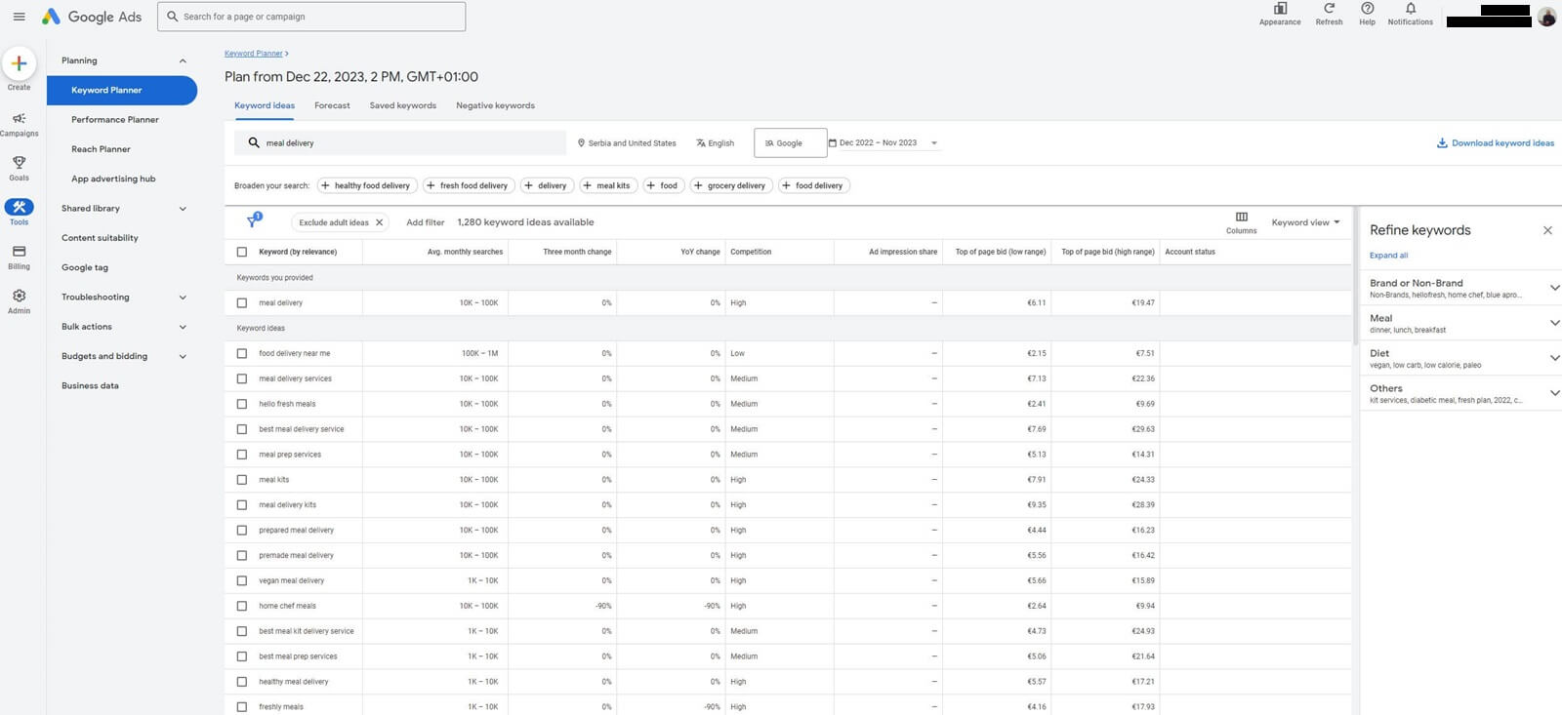Click the 'meal delivery' keyword search box
Screen dimensions: 1562x715
(x=400, y=143)
